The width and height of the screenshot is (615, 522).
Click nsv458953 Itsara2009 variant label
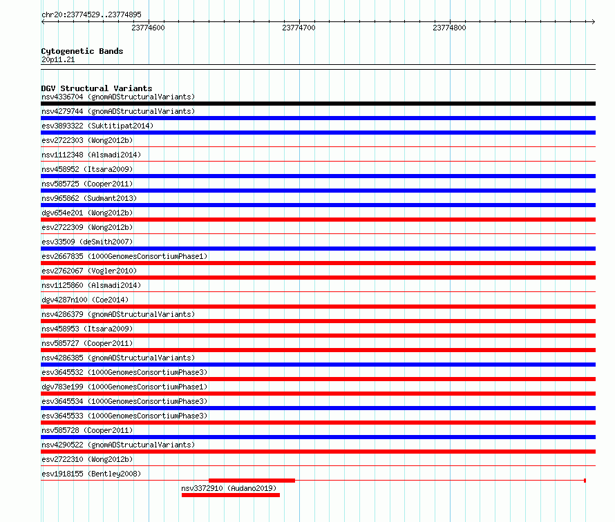click(x=87, y=329)
